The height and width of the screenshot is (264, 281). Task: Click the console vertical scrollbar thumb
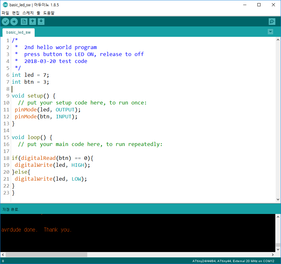[278, 245]
